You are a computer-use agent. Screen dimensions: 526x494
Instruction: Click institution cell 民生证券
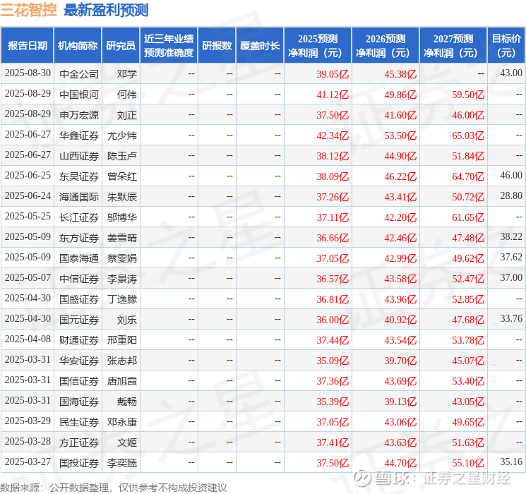(79, 421)
